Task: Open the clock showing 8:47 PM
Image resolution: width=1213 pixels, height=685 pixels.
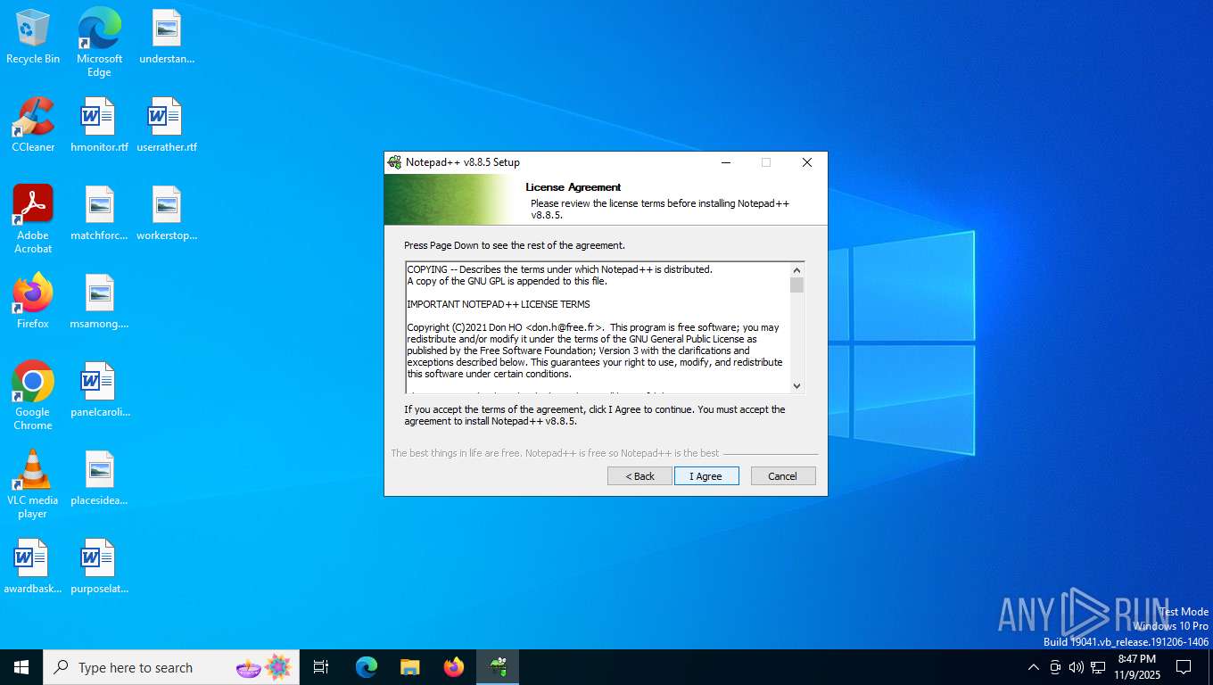Action: 1135,667
